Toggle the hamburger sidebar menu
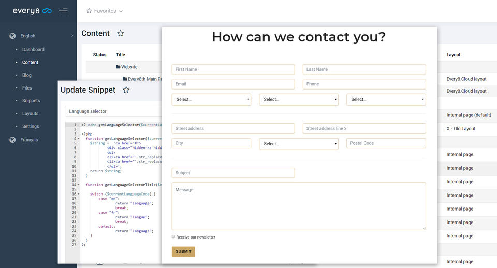The image size is (497, 268). point(63,11)
